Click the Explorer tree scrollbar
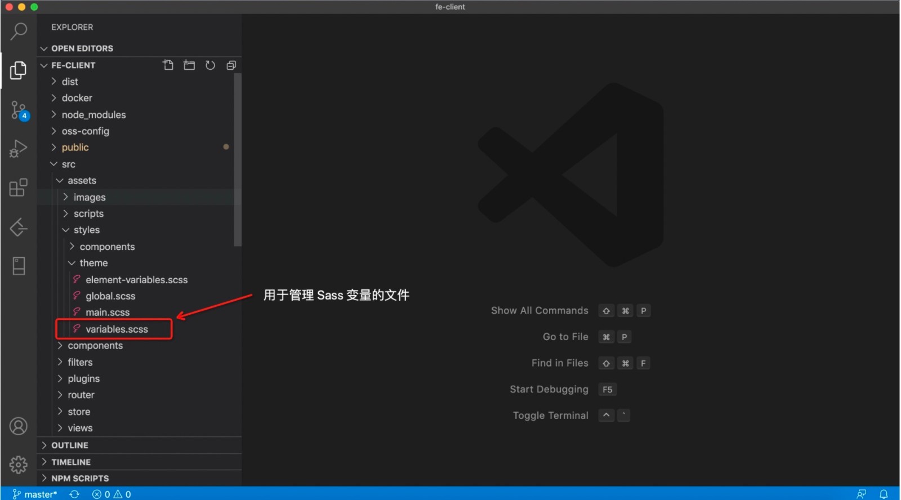This screenshot has height=500, width=901. point(238,160)
